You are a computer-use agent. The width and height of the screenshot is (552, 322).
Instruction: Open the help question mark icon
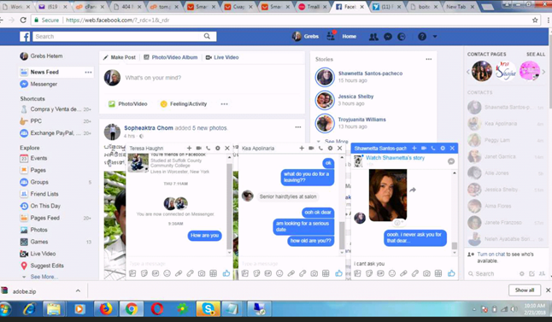(422, 37)
